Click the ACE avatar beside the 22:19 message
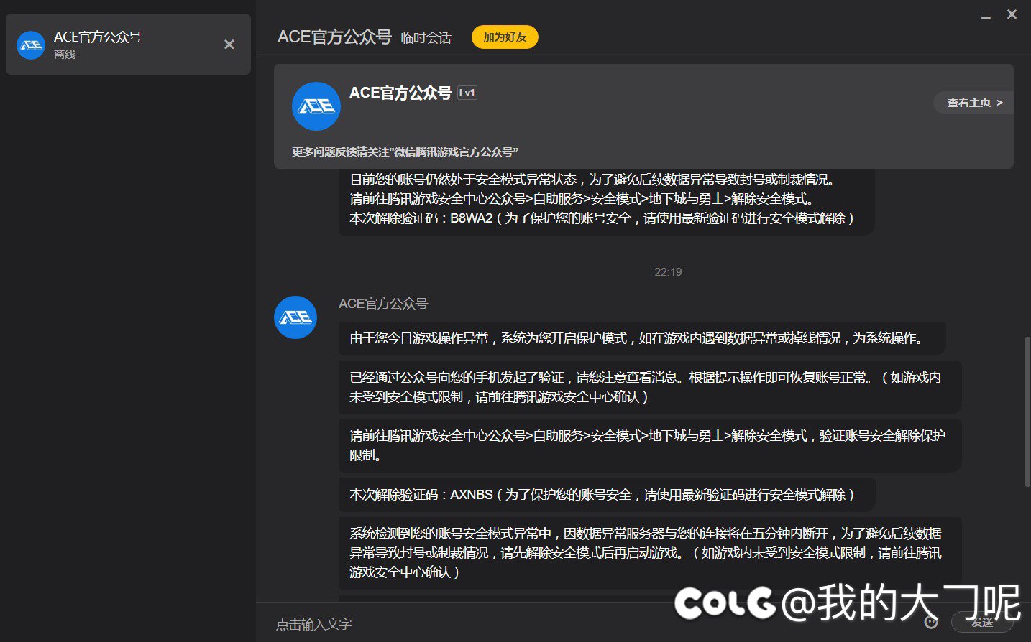Image resolution: width=1031 pixels, height=642 pixels. tap(295, 317)
